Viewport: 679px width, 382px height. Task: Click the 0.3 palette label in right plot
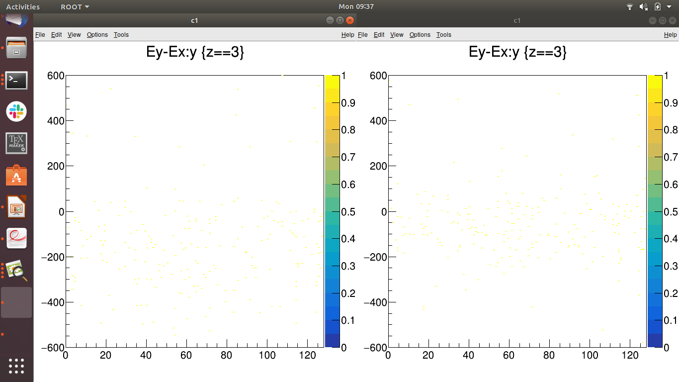point(671,266)
